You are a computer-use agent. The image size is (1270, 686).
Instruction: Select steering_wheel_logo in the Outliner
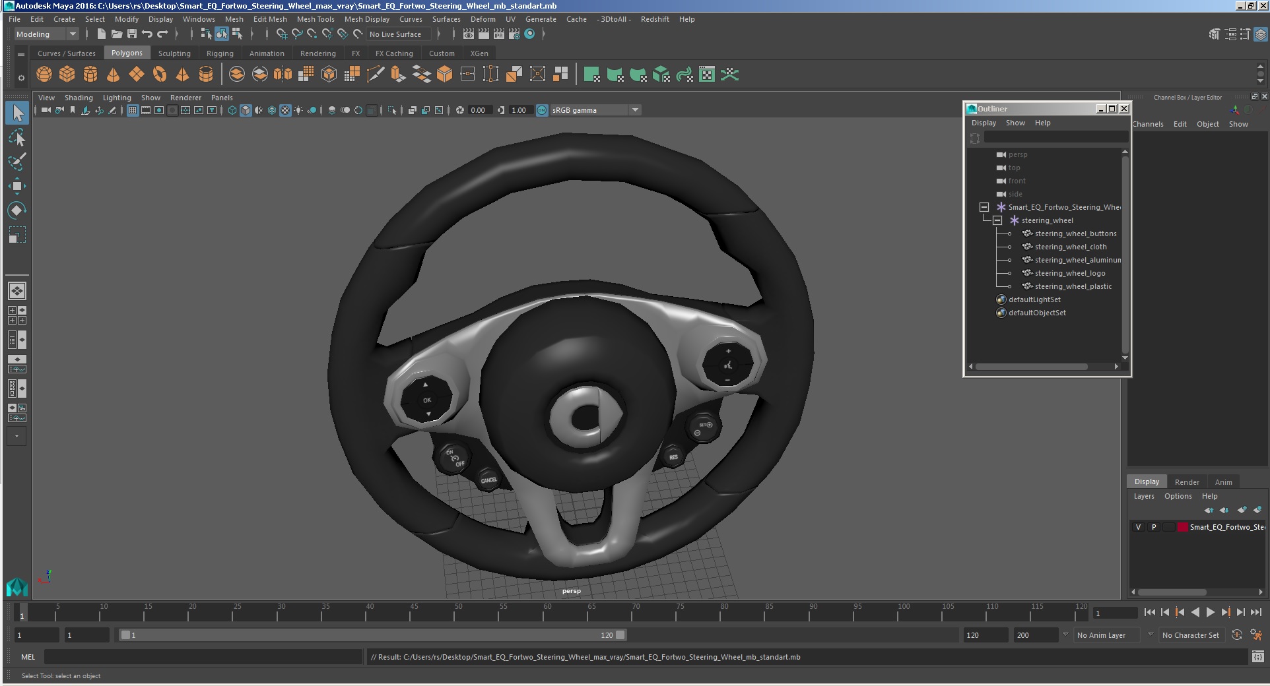click(x=1069, y=273)
